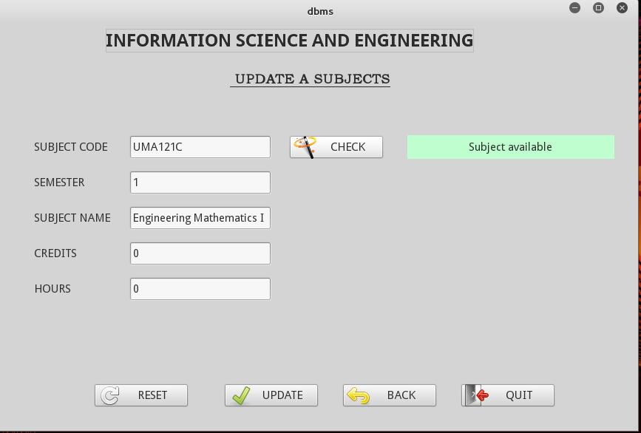Click the green Subject available status
The width and height of the screenshot is (641, 433).
(511, 147)
